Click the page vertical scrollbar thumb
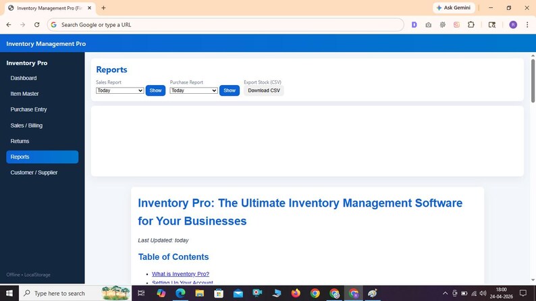This screenshot has height=301, width=536. [x=533, y=80]
